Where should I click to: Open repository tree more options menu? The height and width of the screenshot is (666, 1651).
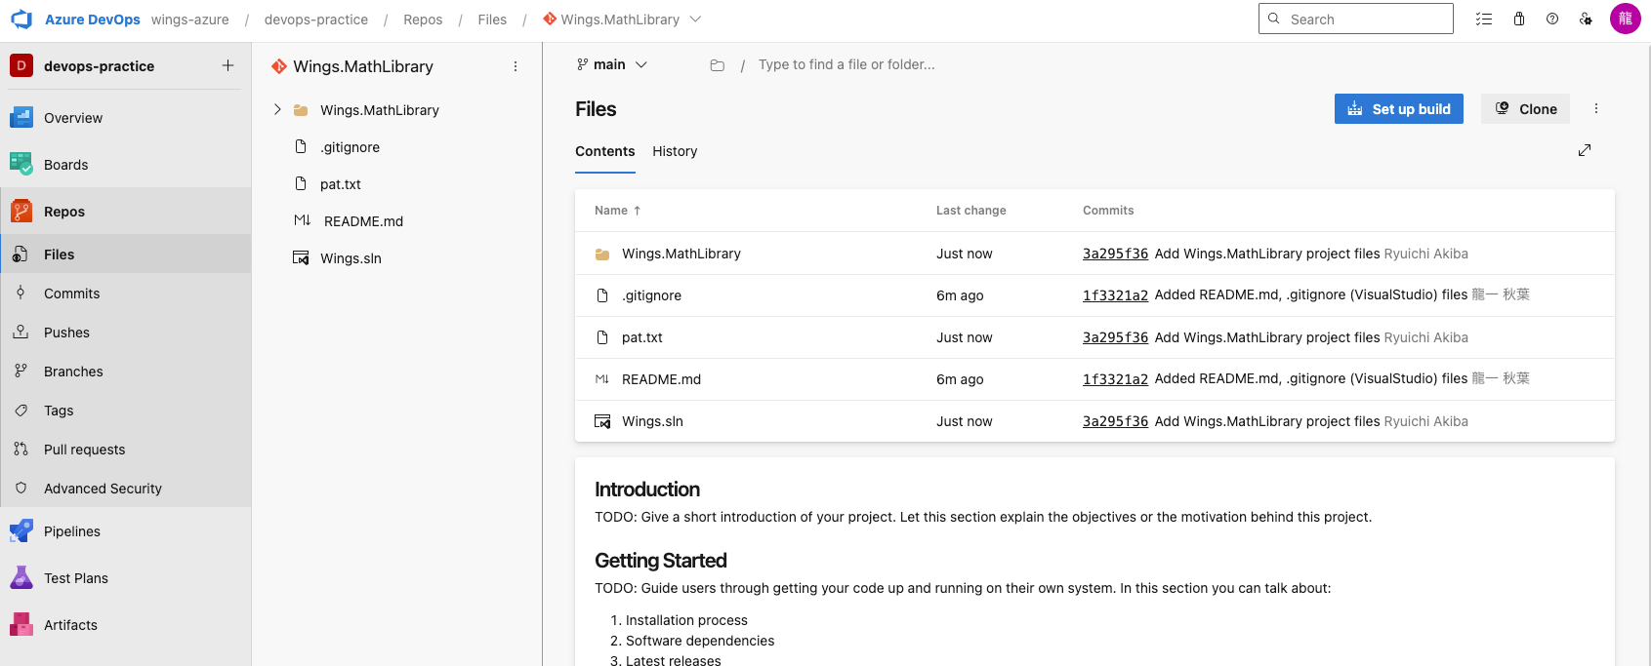[x=516, y=66]
